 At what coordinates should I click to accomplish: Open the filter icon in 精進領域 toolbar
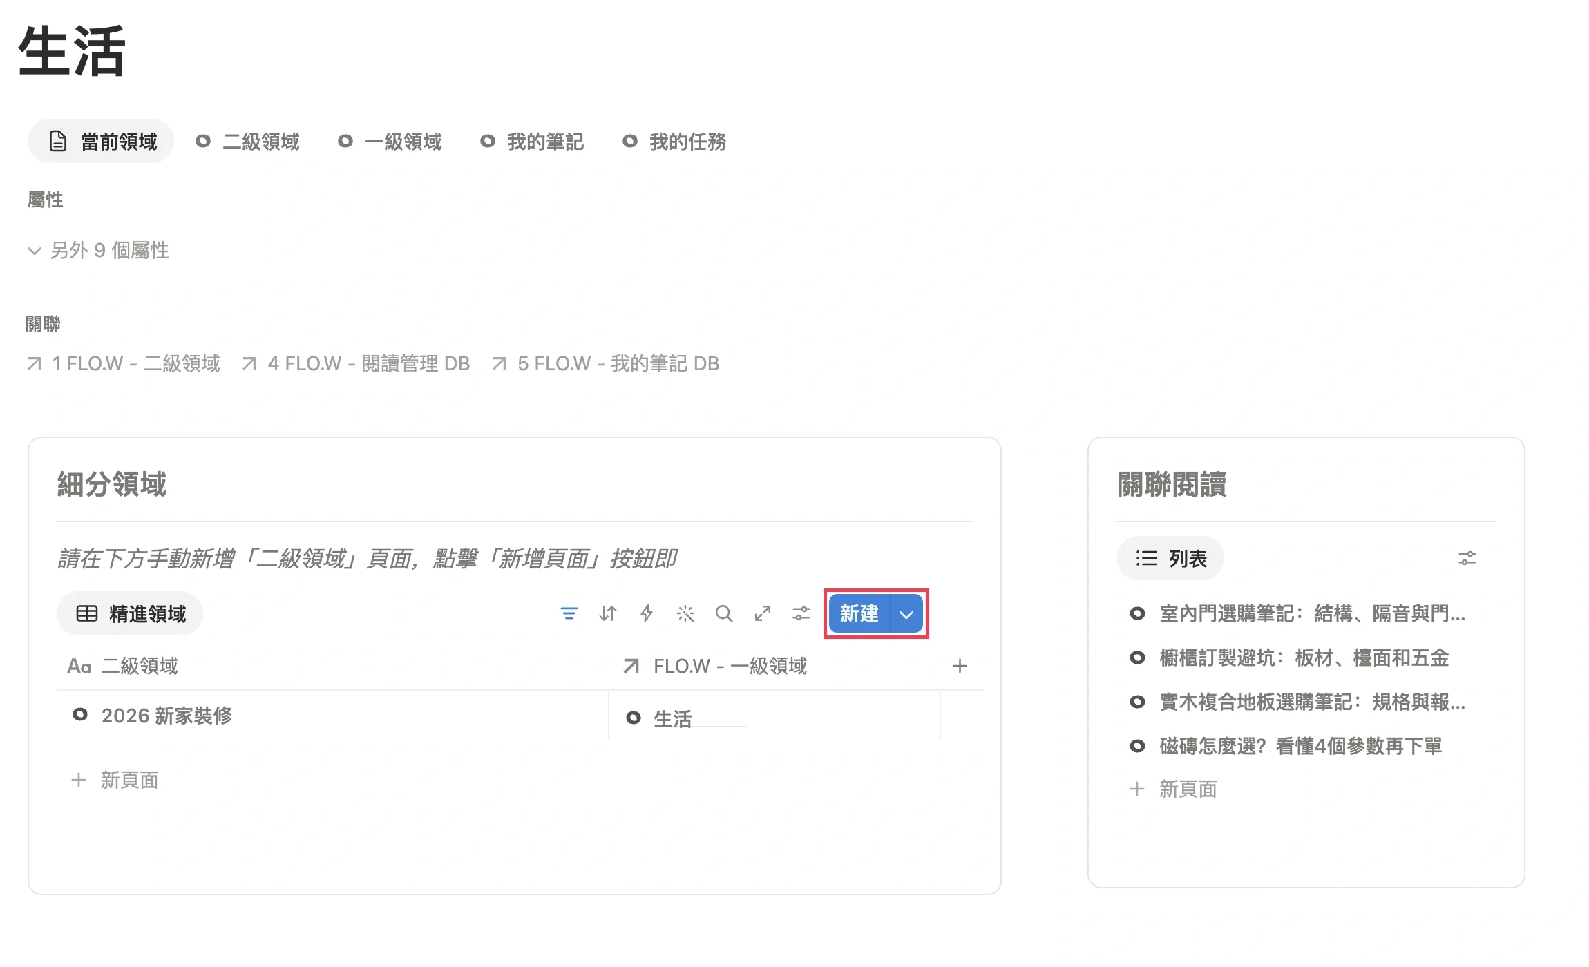click(x=569, y=613)
